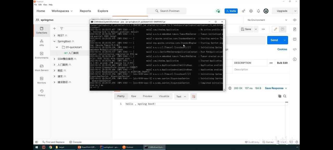Select the Pretty response tab
Image resolution: width=333 pixels, height=150 pixels.
pos(121,96)
